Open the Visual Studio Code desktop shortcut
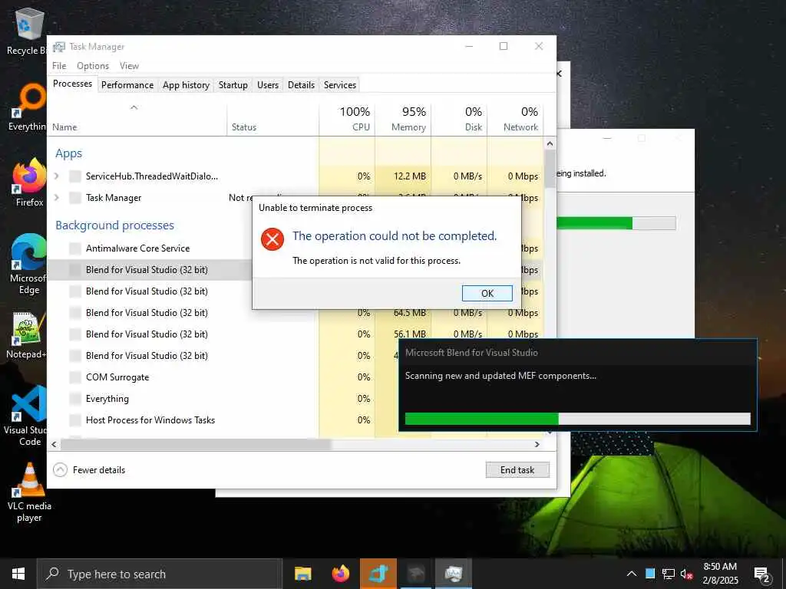 (25, 416)
